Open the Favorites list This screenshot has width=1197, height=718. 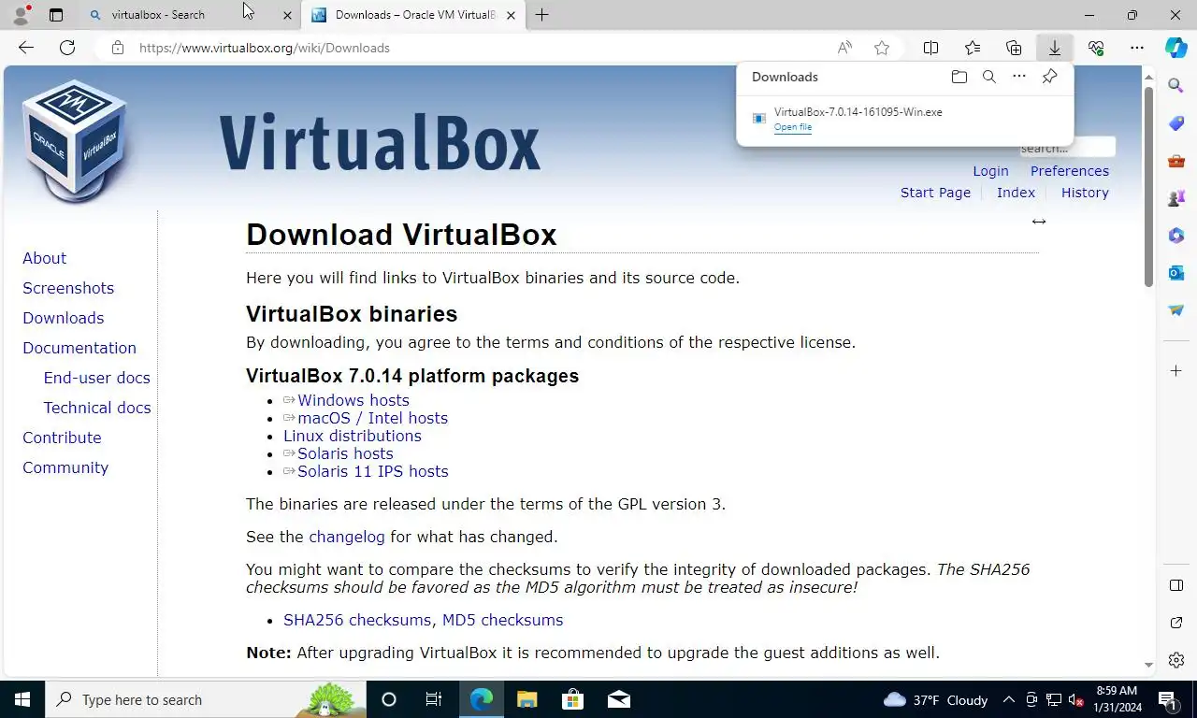[x=973, y=48]
